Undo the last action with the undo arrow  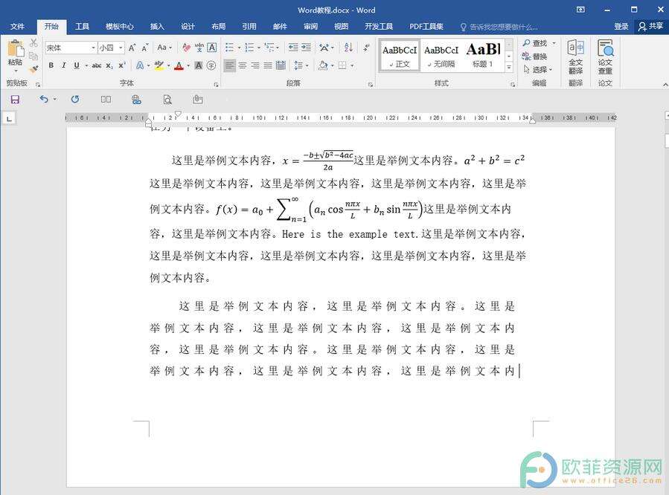click(x=44, y=100)
